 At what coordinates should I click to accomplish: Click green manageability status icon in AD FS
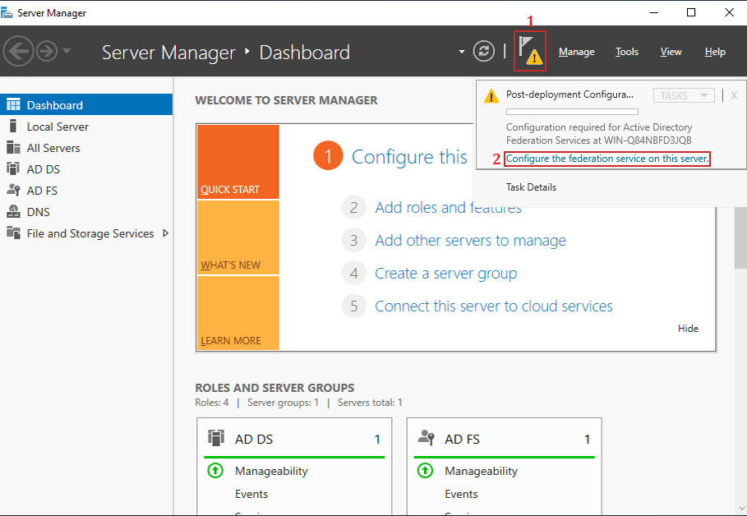pos(425,471)
